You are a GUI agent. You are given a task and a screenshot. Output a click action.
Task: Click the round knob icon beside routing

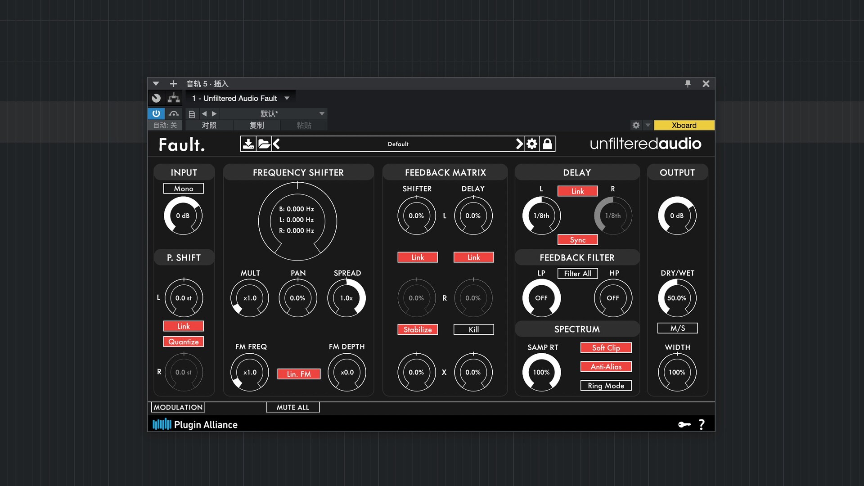pyautogui.click(x=156, y=98)
